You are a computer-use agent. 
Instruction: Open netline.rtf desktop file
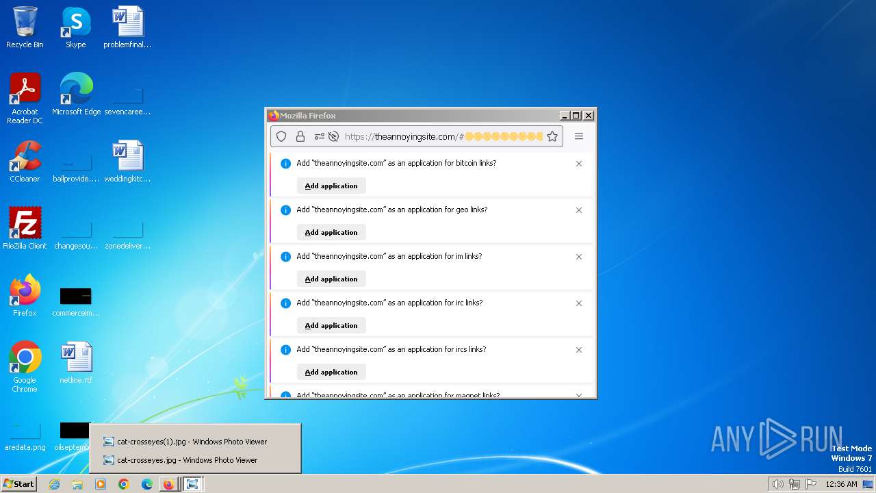(76, 363)
